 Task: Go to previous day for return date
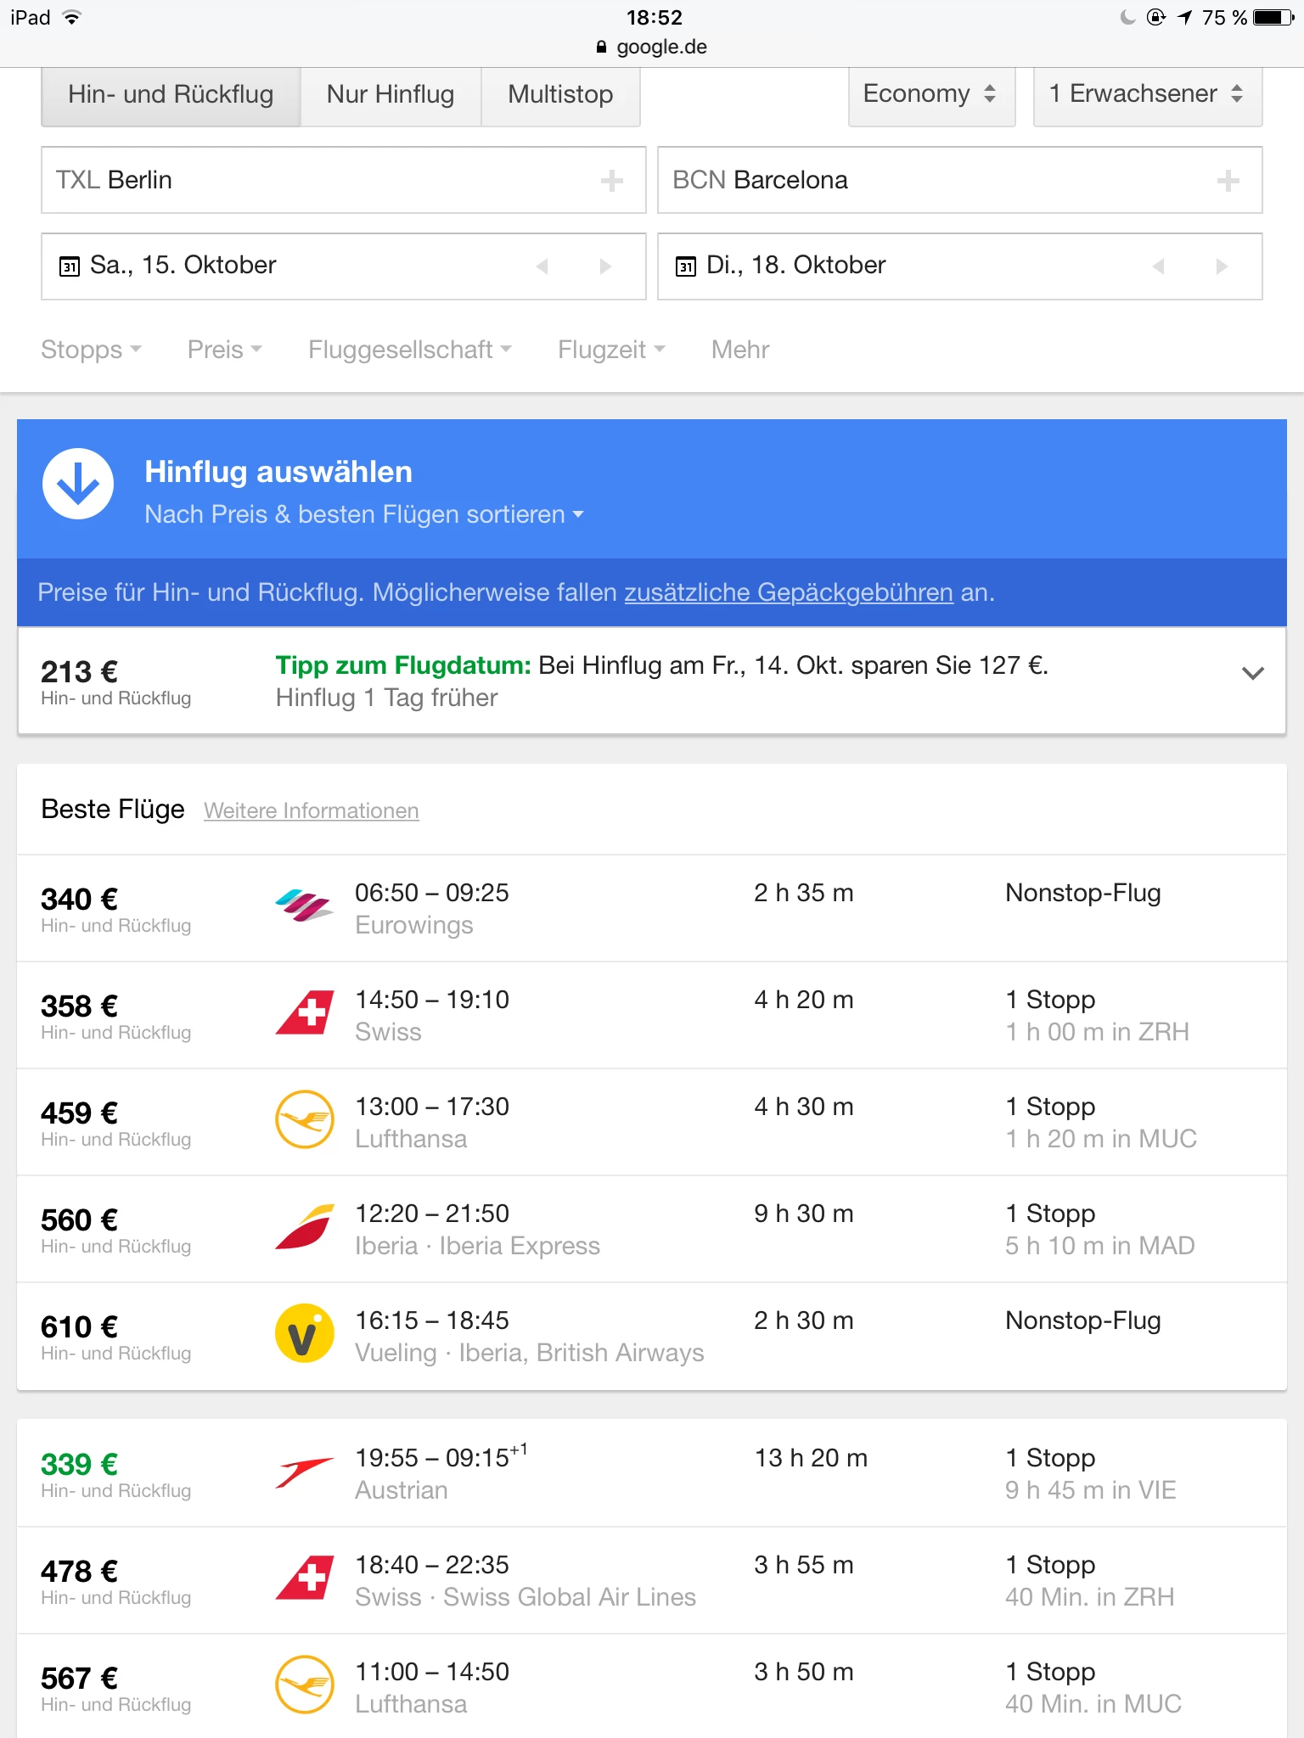click(x=1158, y=266)
